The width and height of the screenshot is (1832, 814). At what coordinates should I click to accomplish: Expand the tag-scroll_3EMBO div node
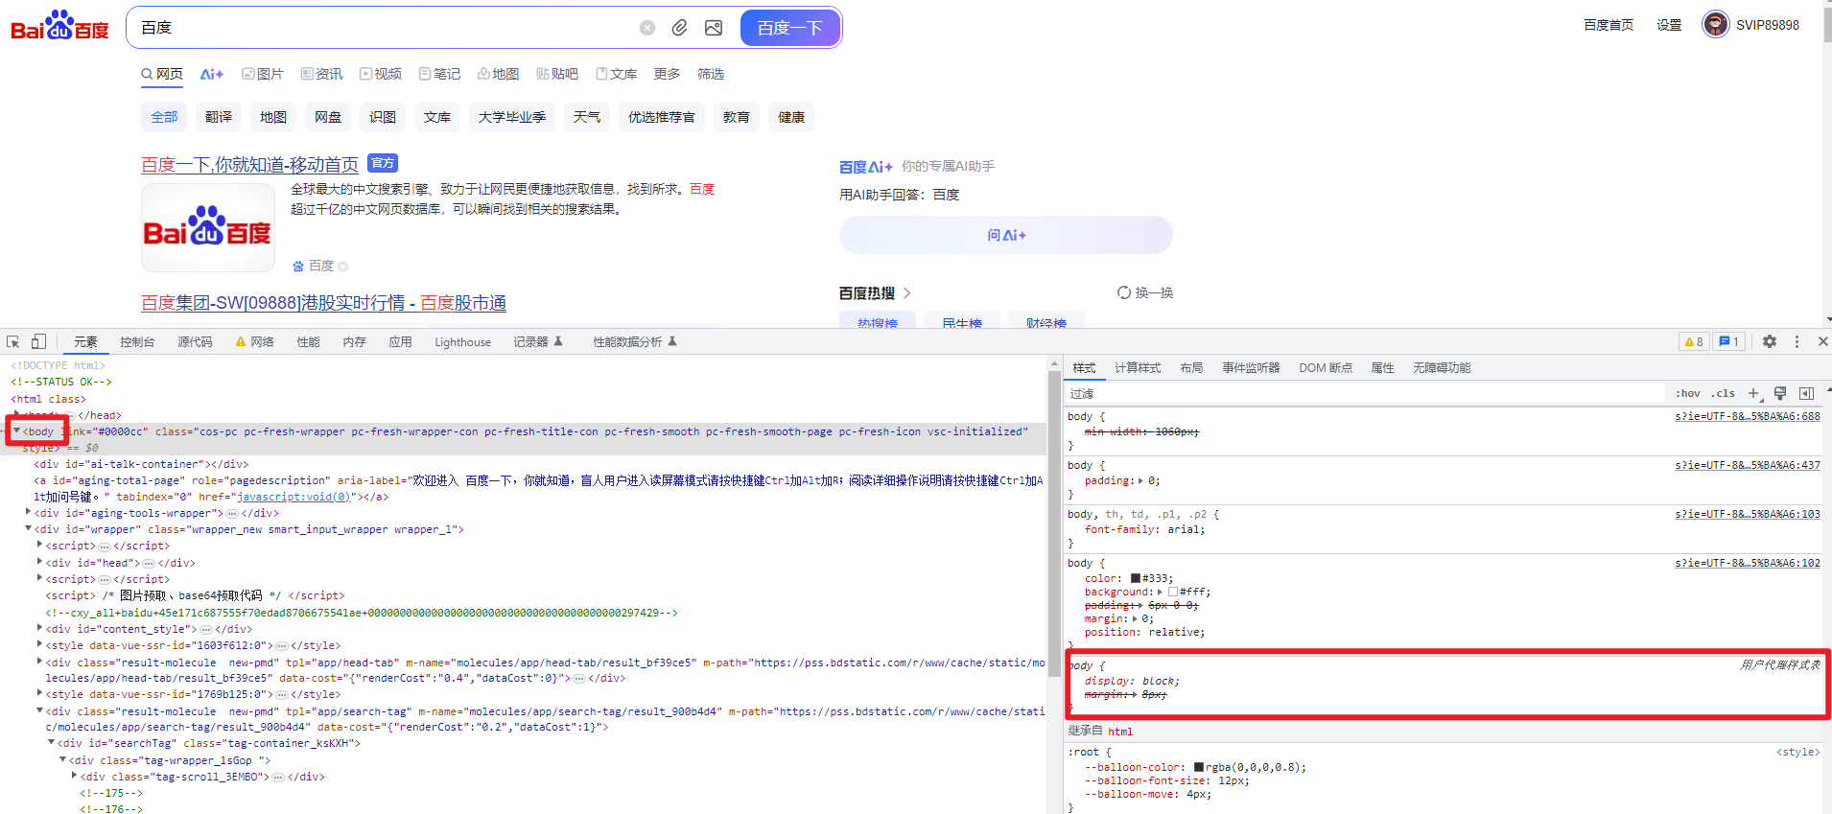click(74, 777)
